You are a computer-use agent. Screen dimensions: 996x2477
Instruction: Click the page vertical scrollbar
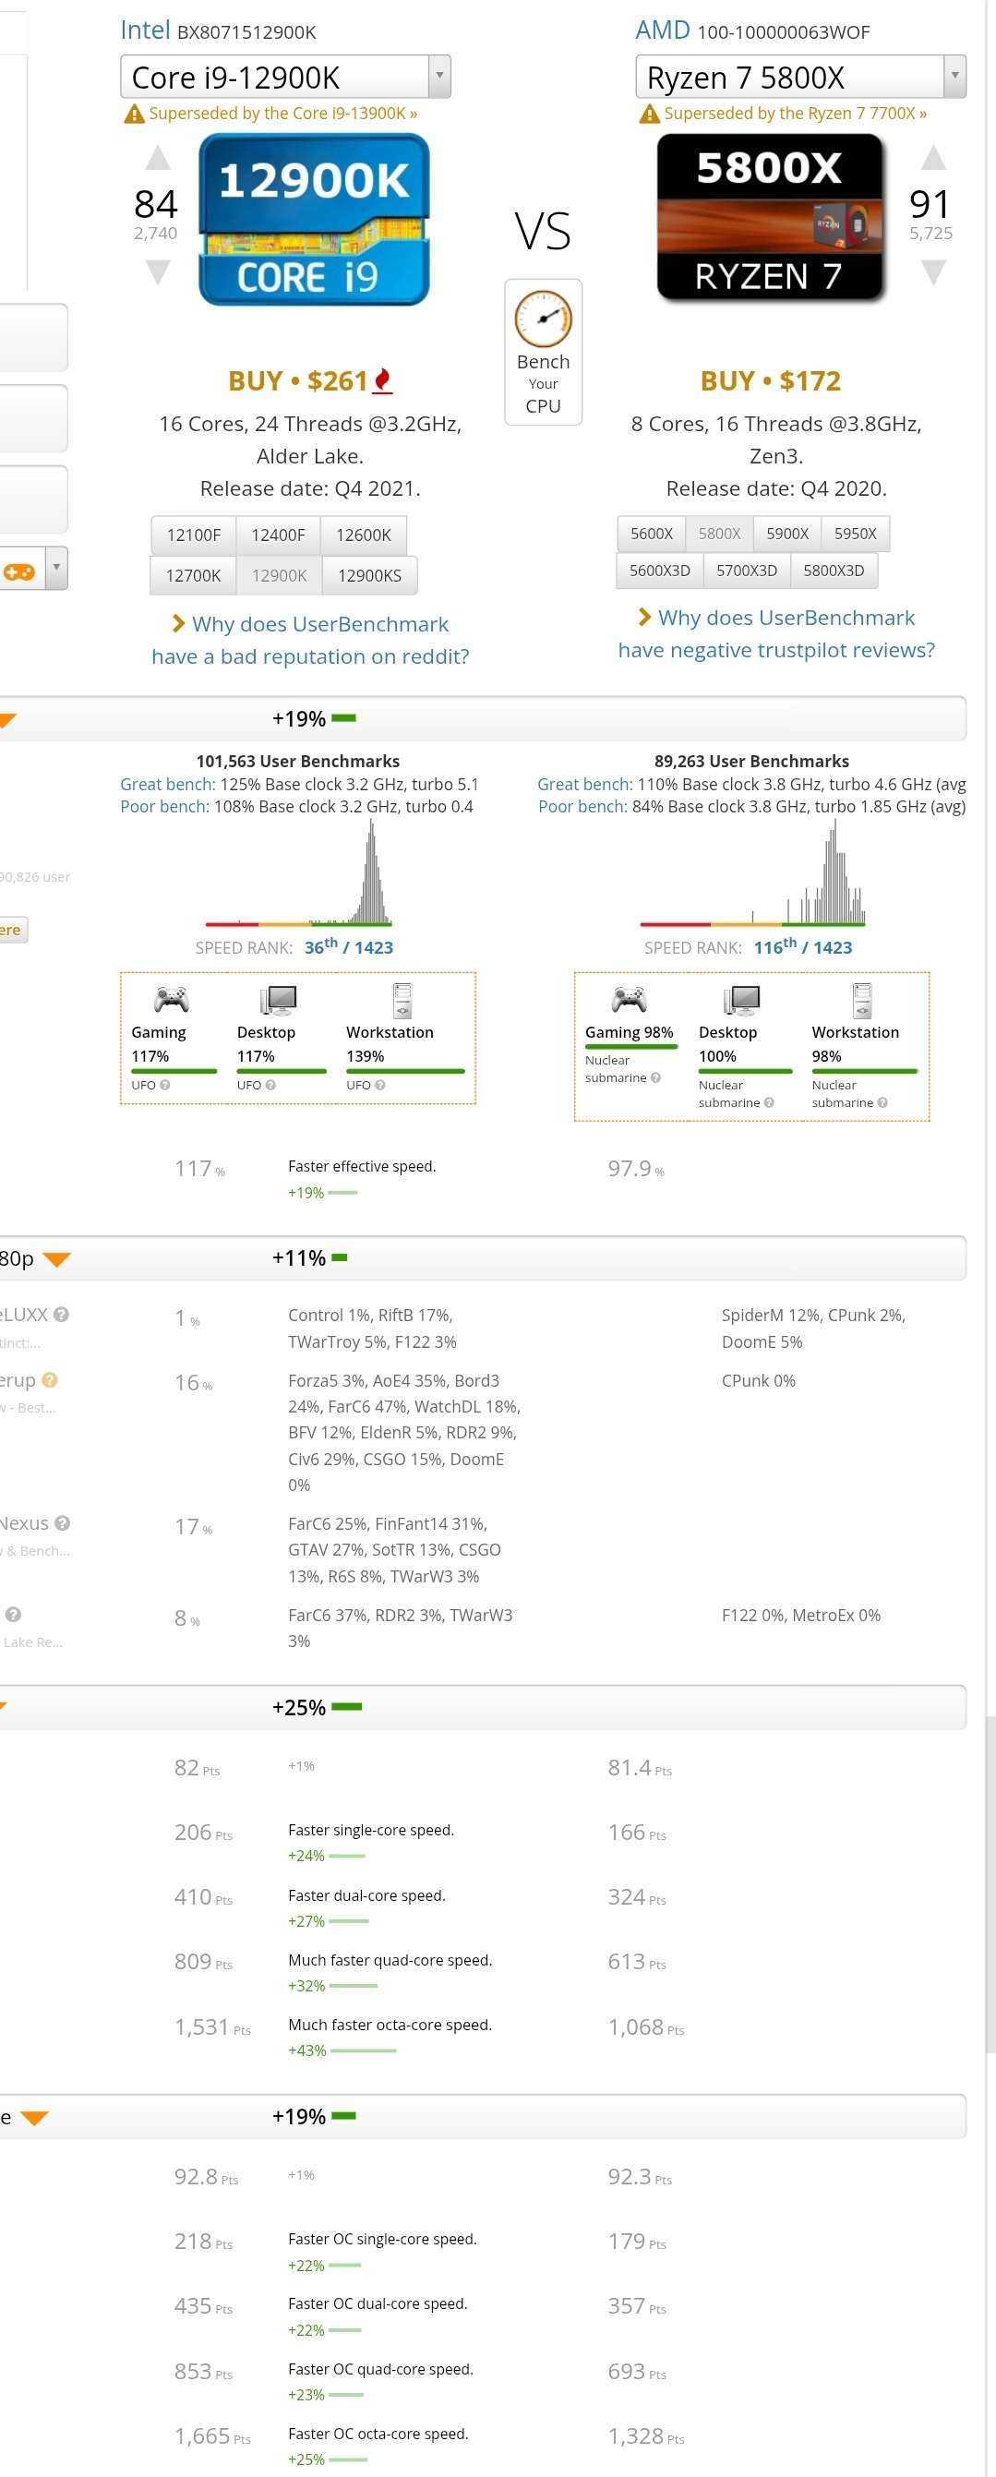point(990,1882)
